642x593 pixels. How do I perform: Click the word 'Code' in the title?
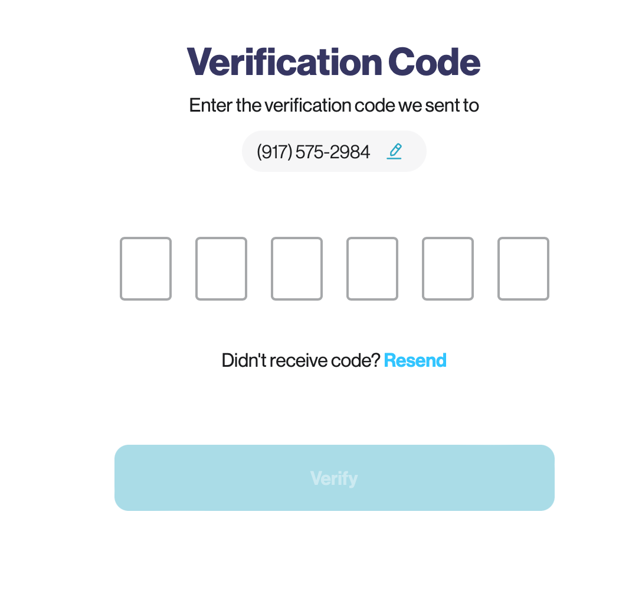434,62
